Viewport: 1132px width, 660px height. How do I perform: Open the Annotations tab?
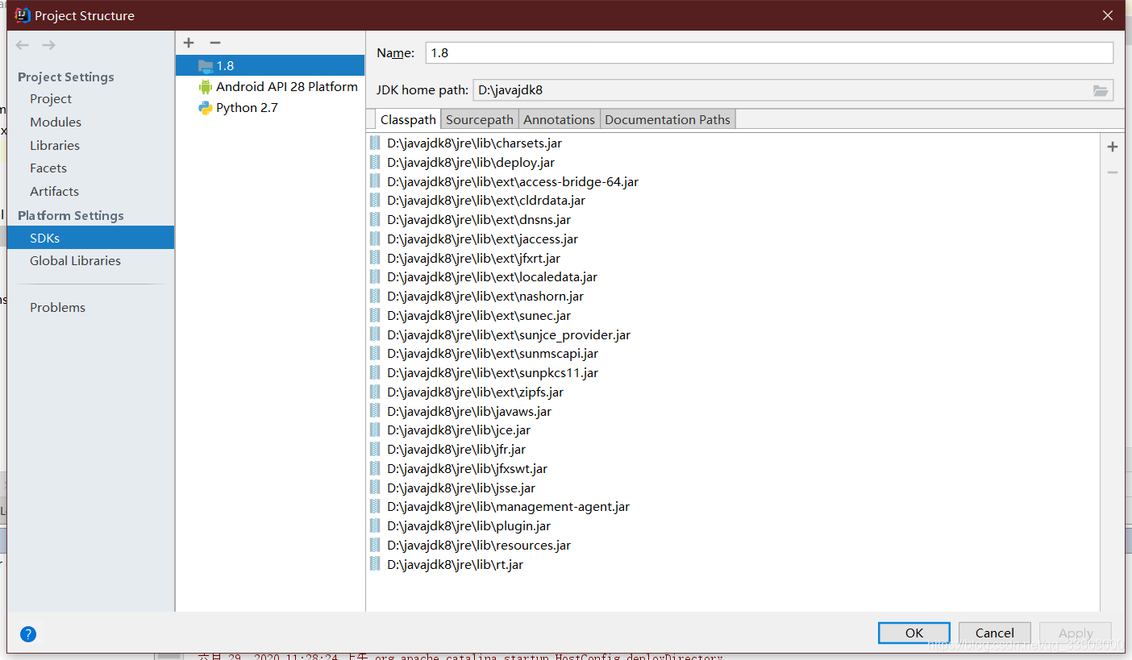[x=559, y=119]
